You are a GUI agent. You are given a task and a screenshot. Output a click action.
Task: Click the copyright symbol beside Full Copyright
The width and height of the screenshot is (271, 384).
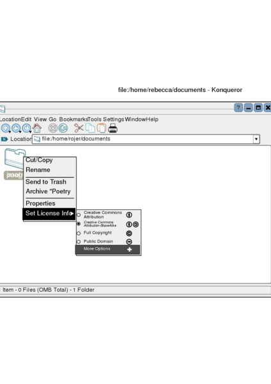click(129, 234)
